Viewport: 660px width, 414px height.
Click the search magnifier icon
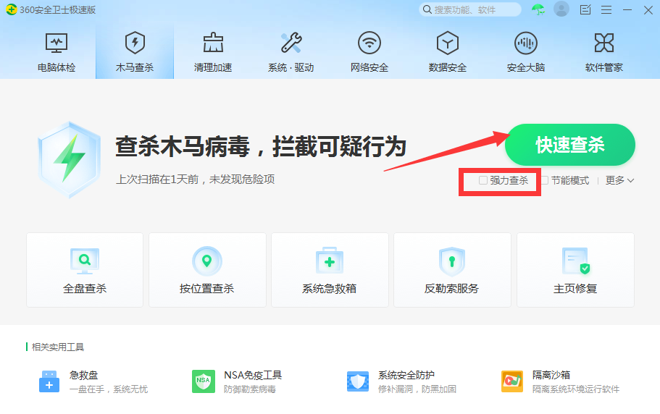coord(427,9)
